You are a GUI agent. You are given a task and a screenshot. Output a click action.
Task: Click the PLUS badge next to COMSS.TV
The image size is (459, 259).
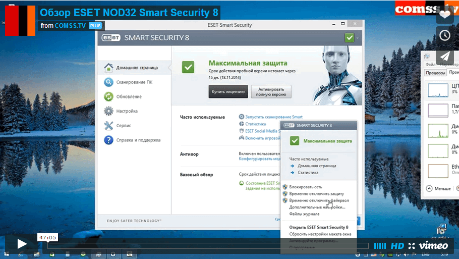pyautogui.click(x=95, y=26)
